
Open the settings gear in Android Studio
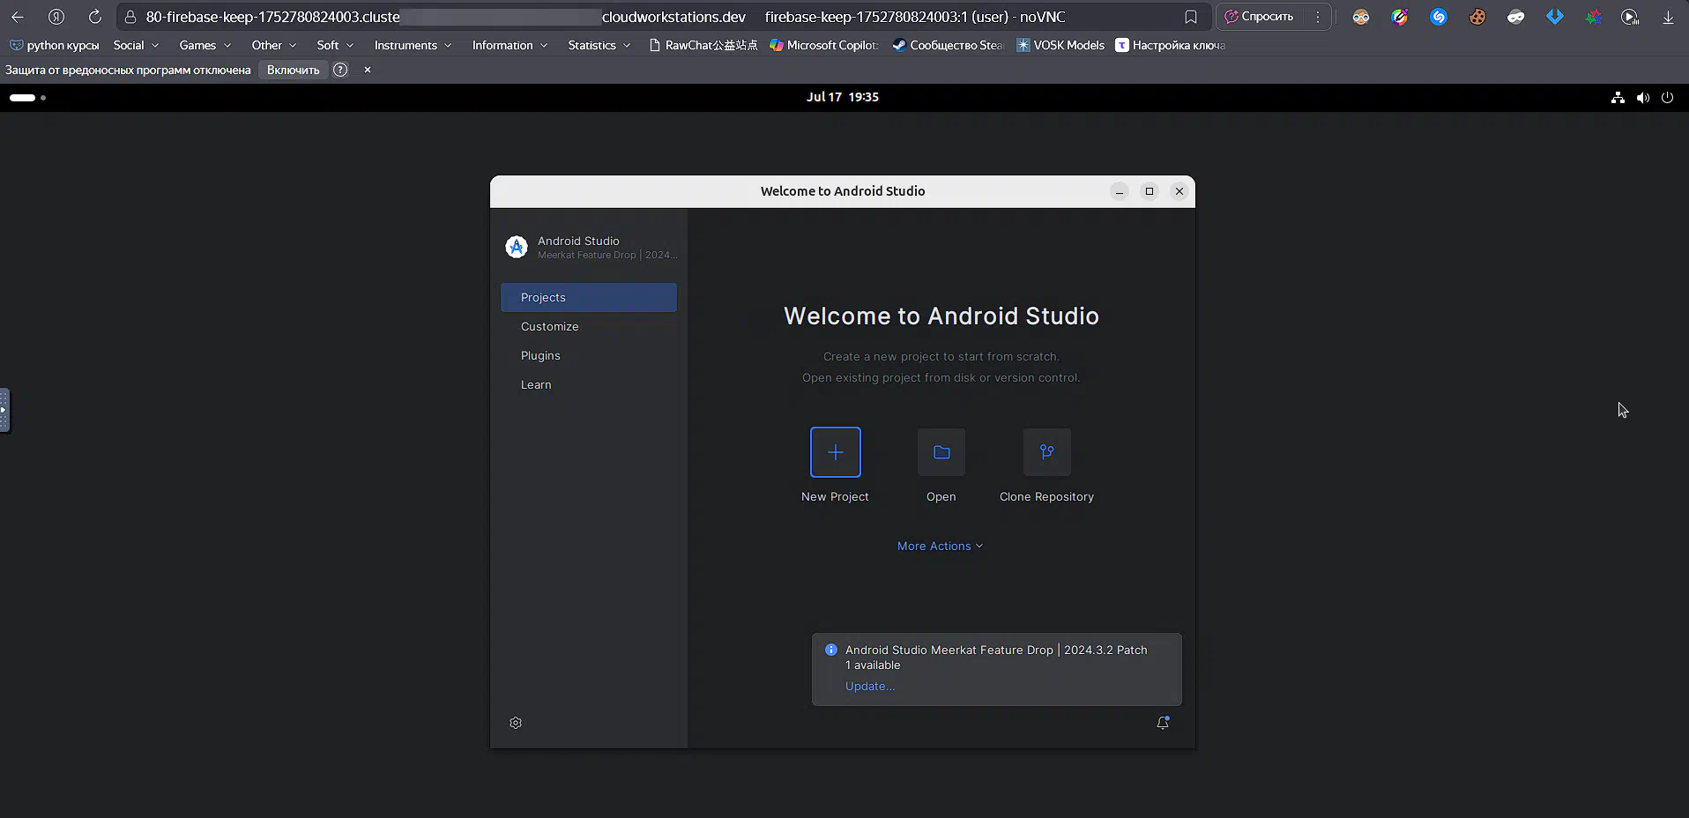click(516, 723)
